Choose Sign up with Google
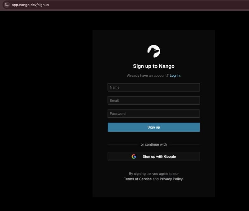Viewport: 249px width, 211px height. (153, 157)
